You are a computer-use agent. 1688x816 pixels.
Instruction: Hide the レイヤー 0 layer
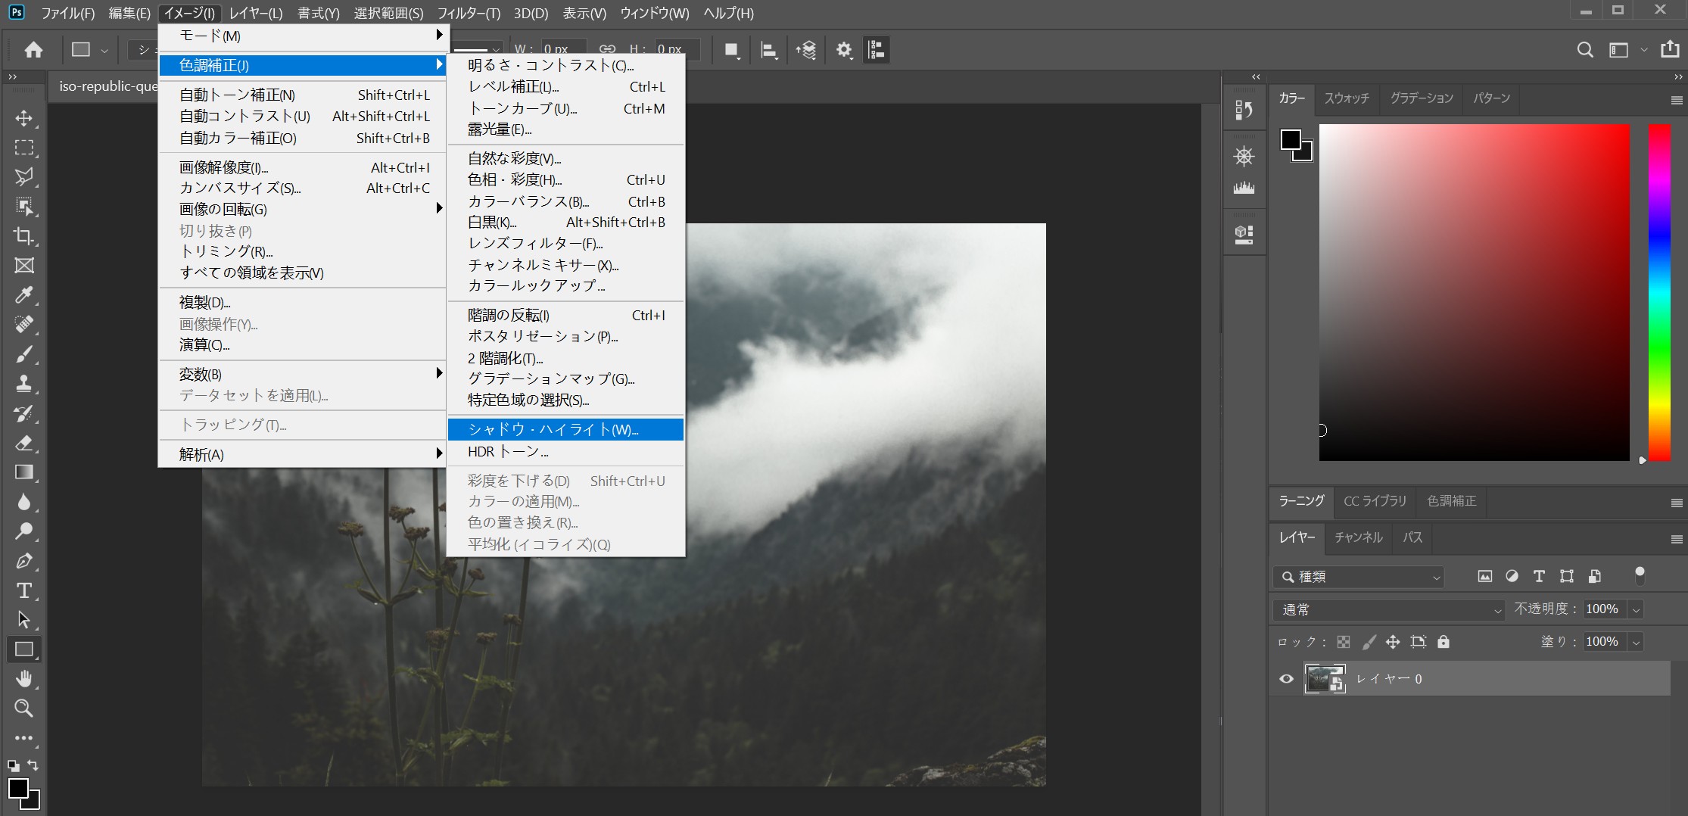(x=1285, y=678)
